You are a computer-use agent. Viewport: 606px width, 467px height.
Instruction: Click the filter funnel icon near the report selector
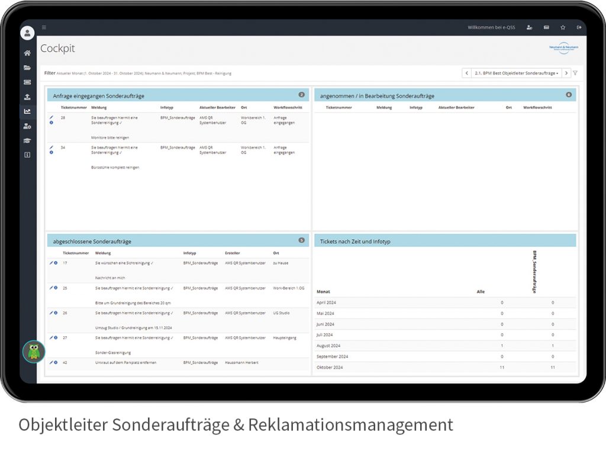pos(575,73)
